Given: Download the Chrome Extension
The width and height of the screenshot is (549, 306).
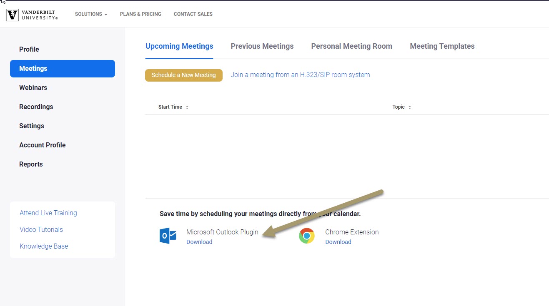Looking at the screenshot, I should tap(338, 242).
